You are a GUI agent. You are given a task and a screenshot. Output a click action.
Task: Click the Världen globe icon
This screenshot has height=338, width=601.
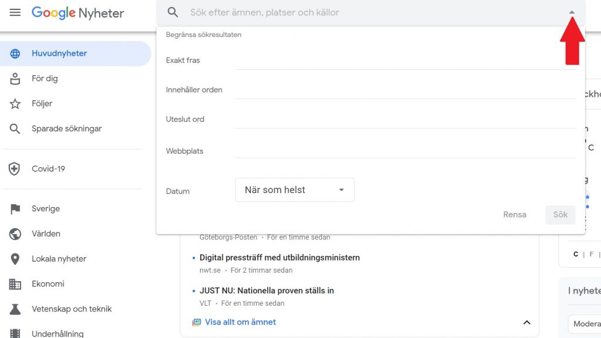(15, 234)
